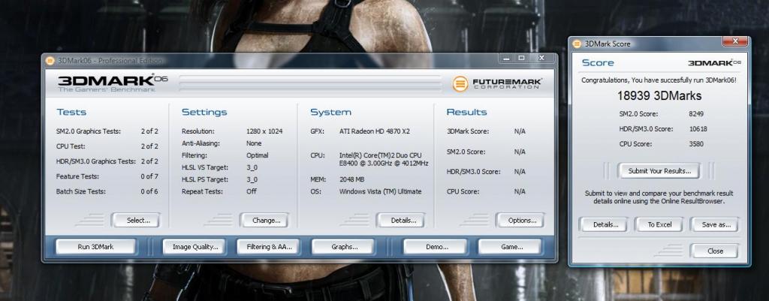Click the 3DMark Score label under Results
The image size is (769, 301).
pos(467,131)
